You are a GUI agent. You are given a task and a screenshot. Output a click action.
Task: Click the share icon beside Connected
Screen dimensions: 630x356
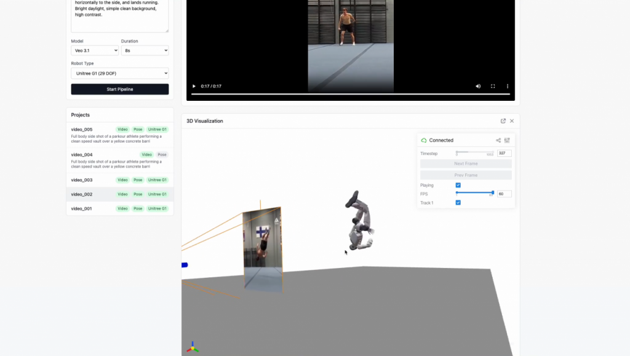click(498, 140)
